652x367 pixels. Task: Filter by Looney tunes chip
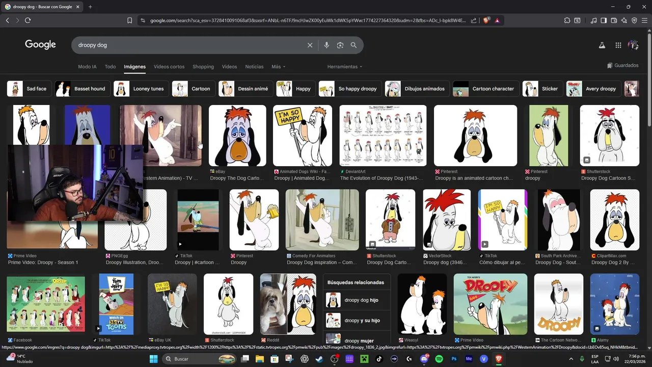coord(141,89)
